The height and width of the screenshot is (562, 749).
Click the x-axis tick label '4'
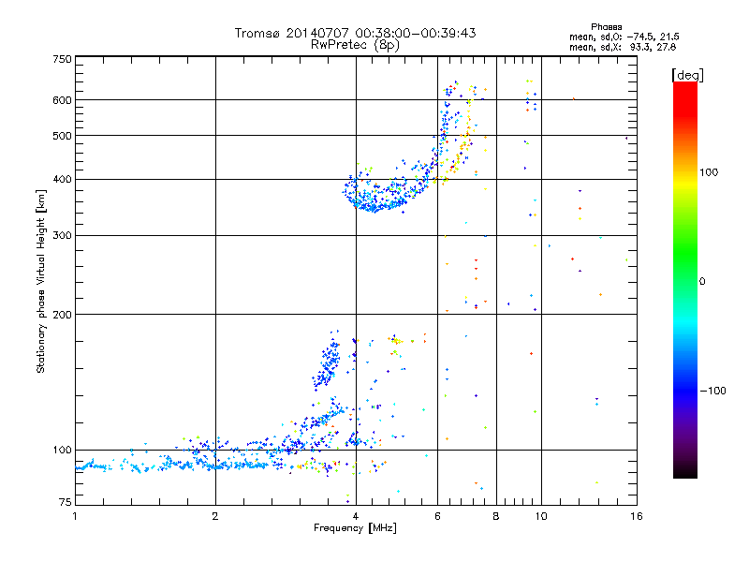pos(356,516)
